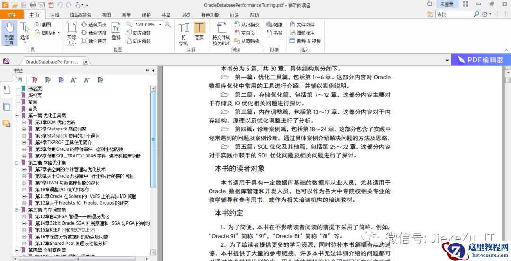This screenshot has width=511, height=261.
Task: Open the 选择 tool dropdown
Action: point(25,42)
